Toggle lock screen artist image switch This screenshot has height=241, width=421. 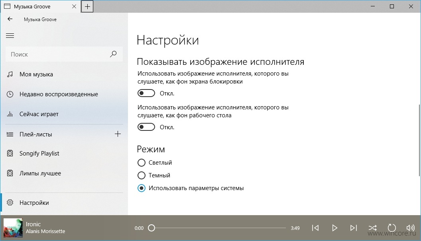click(146, 93)
